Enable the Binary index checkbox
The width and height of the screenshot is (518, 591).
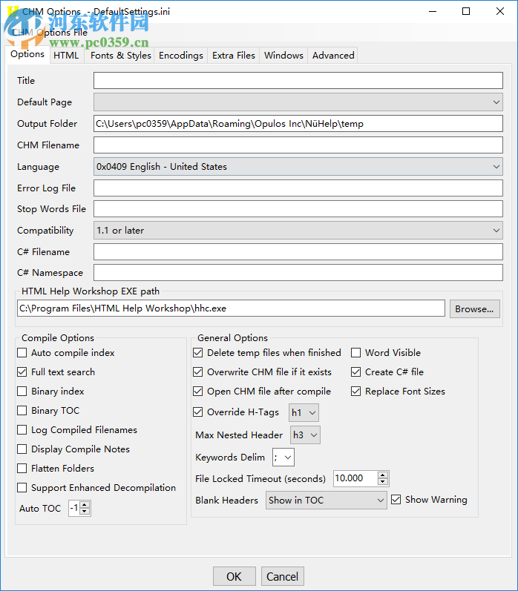coord(22,392)
